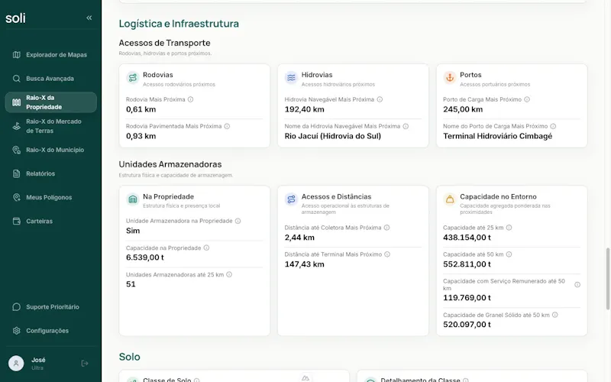Viewport: 611px width, 382px height.
Task: Open Carteiras wallet icon
Action: pyautogui.click(x=16, y=222)
